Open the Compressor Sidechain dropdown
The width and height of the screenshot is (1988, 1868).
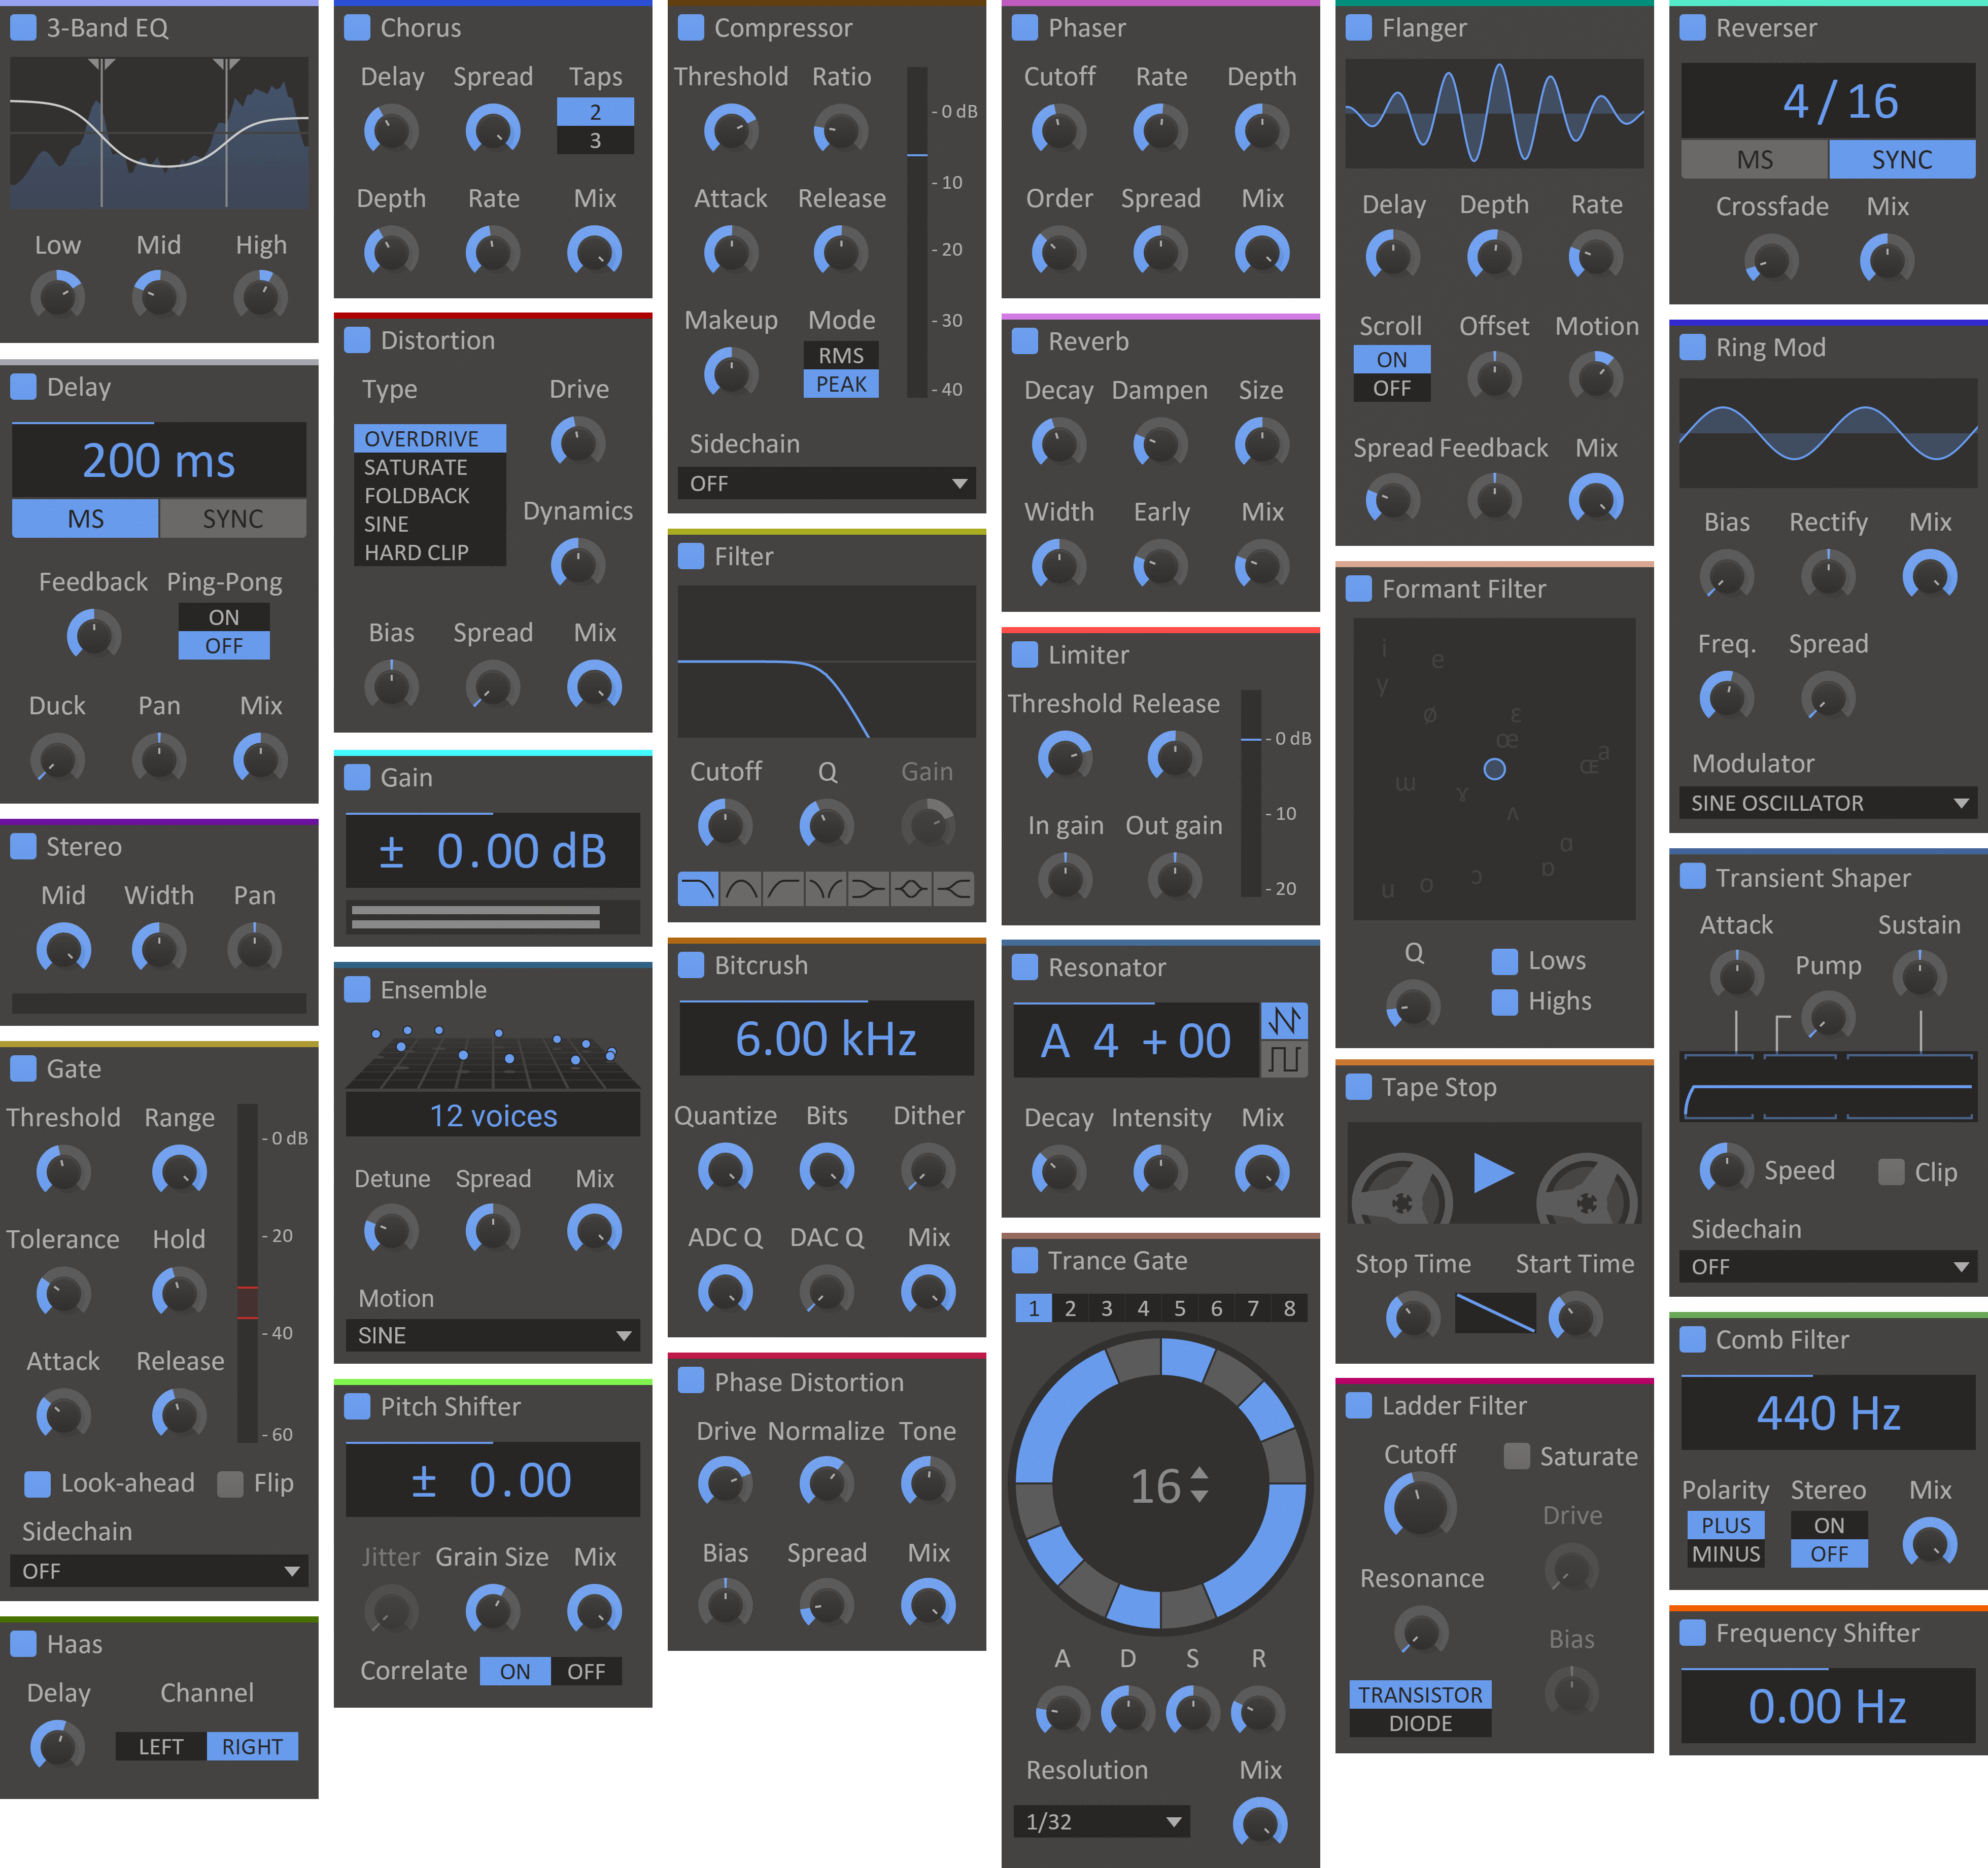pos(826,484)
